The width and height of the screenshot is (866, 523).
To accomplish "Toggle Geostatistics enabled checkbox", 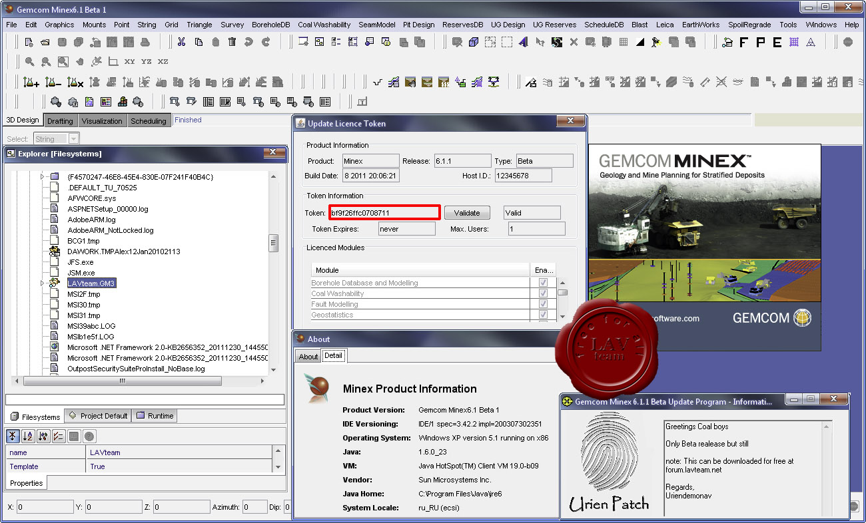I will coord(543,315).
